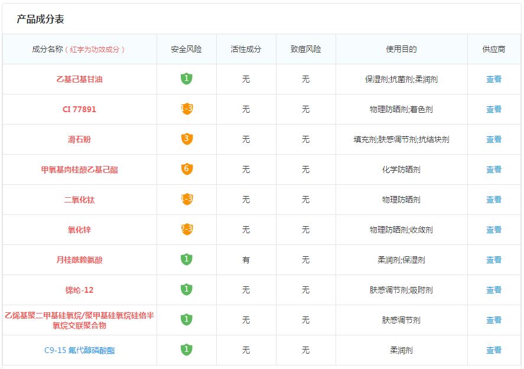Screen dimensions: 524x369
Task: Open ingredient CI 77891
Action: coord(79,109)
